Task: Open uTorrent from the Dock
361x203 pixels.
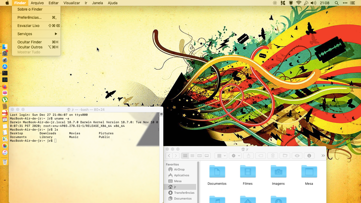Action: pos(5,100)
